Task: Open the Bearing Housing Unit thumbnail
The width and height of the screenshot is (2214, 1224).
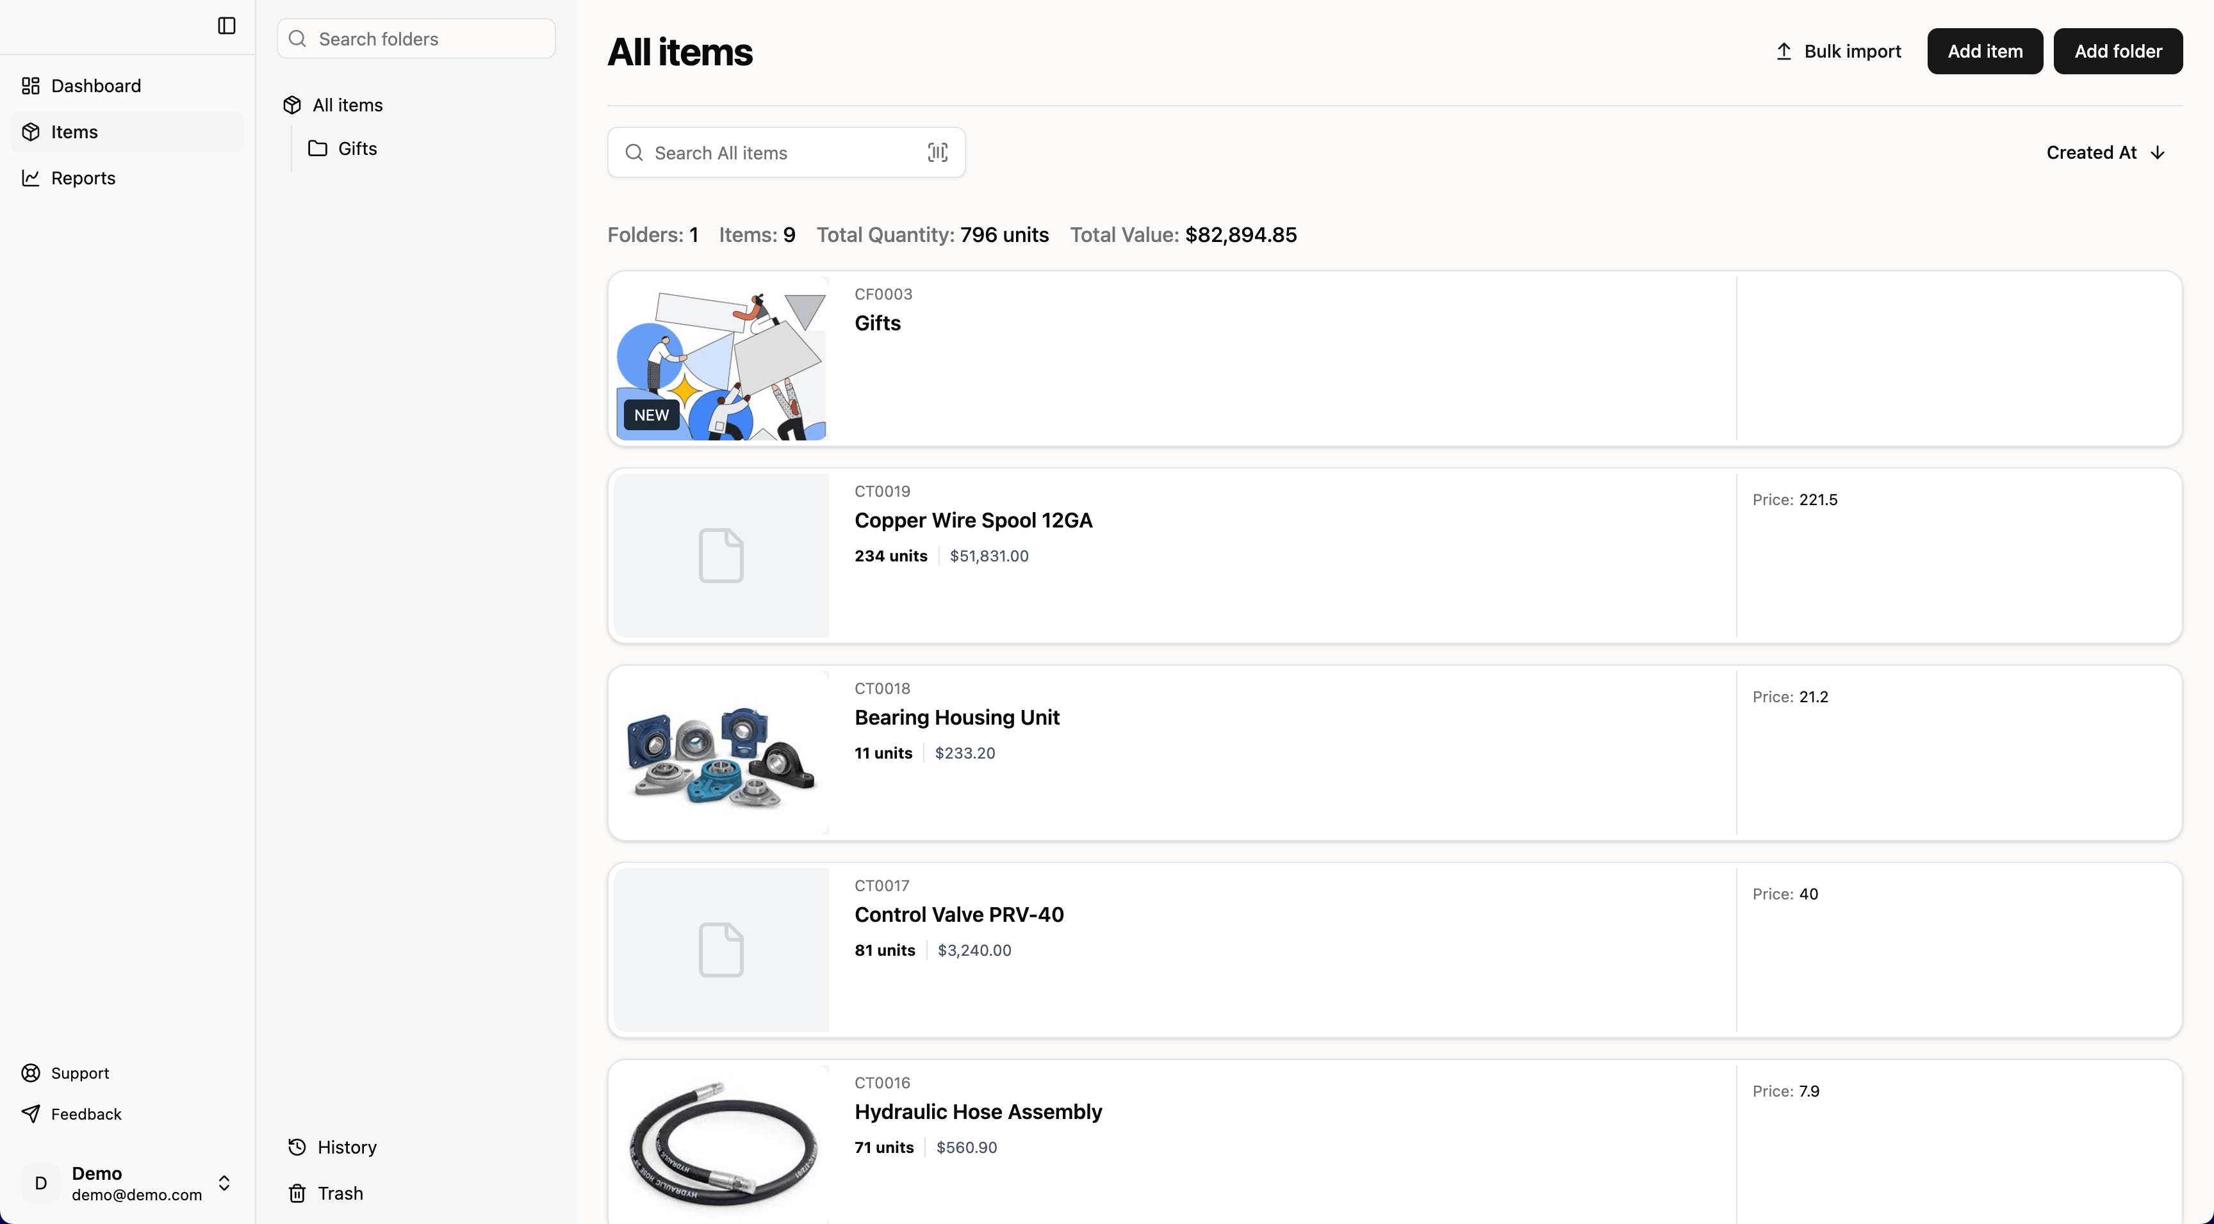Action: point(720,752)
